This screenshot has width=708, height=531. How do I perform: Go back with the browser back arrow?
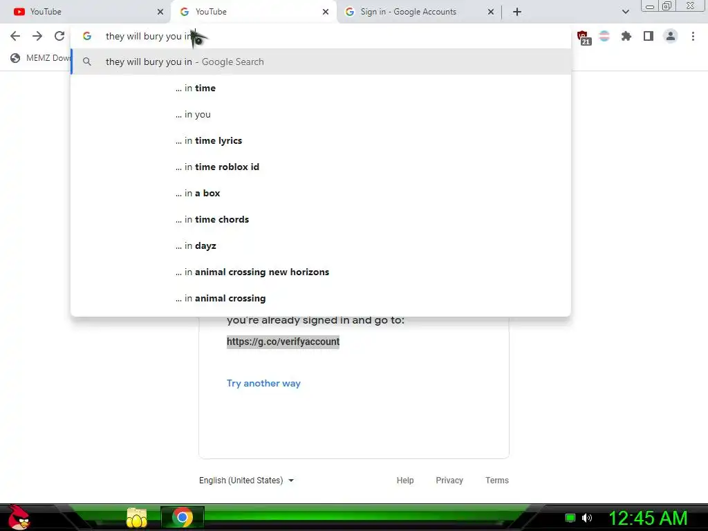15,36
